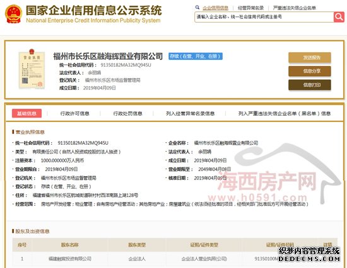Viewport: 347px width, 268px height.
Task: Click the 注册资本 value 1000.000000万人民币
Action: [62, 160]
